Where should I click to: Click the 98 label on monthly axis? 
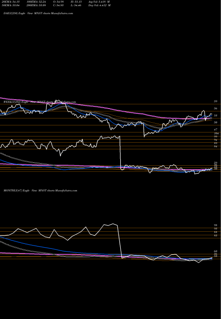pyautogui.click(x=216, y=226)
